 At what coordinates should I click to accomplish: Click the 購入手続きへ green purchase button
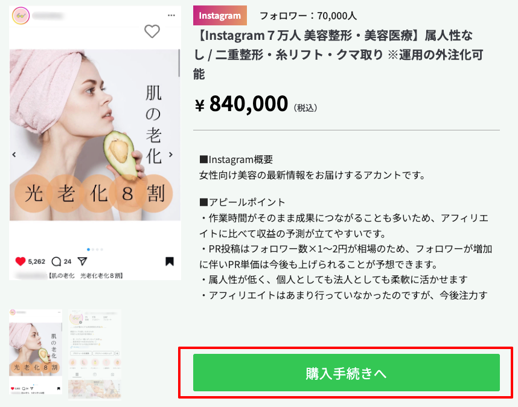click(x=346, y=373)
